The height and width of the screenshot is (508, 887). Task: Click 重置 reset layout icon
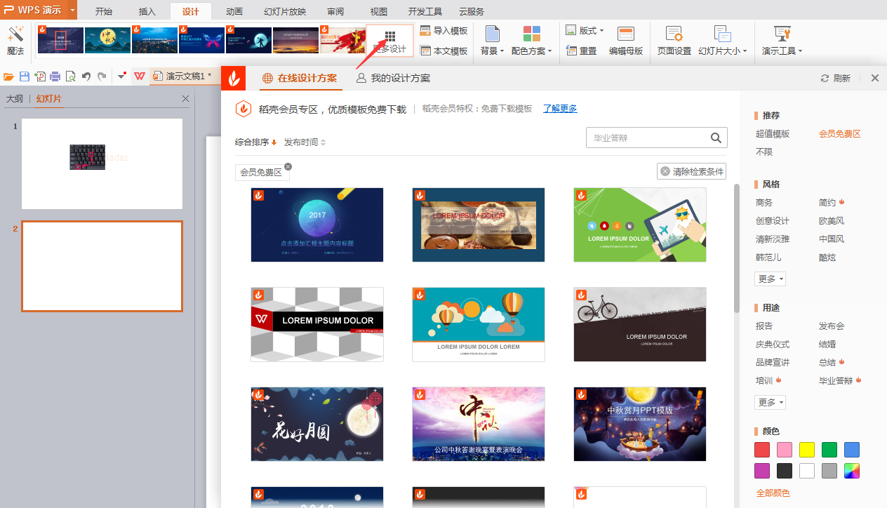[571, 51]
